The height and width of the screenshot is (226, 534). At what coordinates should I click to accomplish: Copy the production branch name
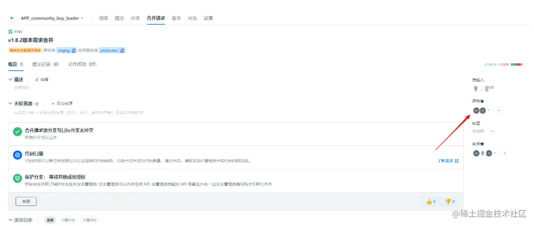pos(123,50)
